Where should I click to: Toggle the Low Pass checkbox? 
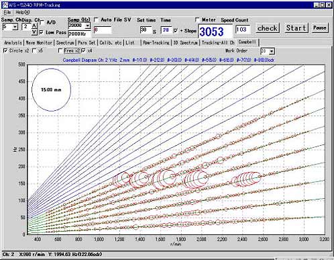pos(42,32)
